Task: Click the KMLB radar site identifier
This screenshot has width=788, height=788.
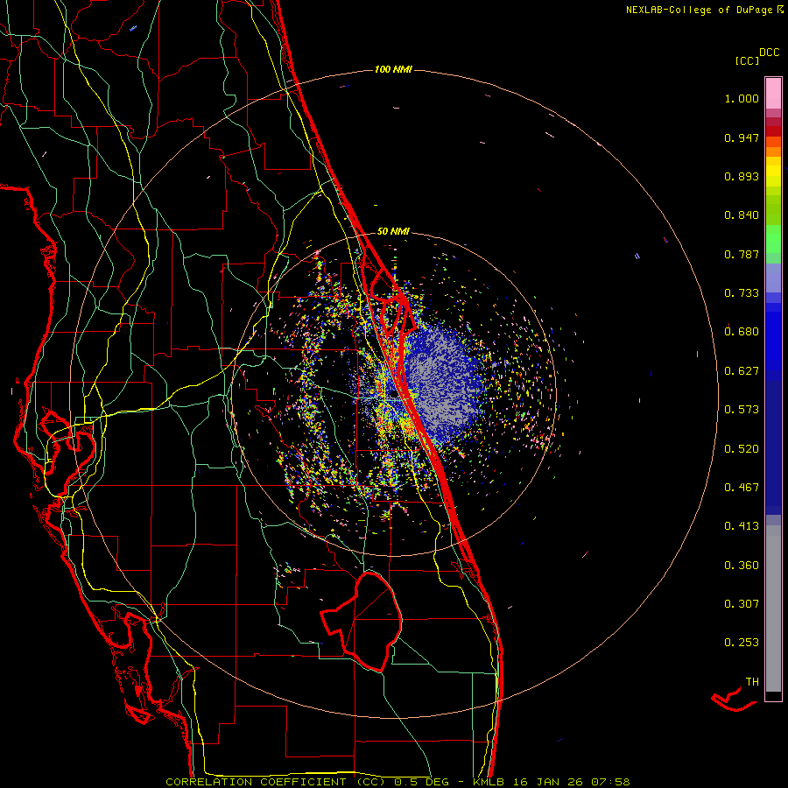Action: point(490,782)
